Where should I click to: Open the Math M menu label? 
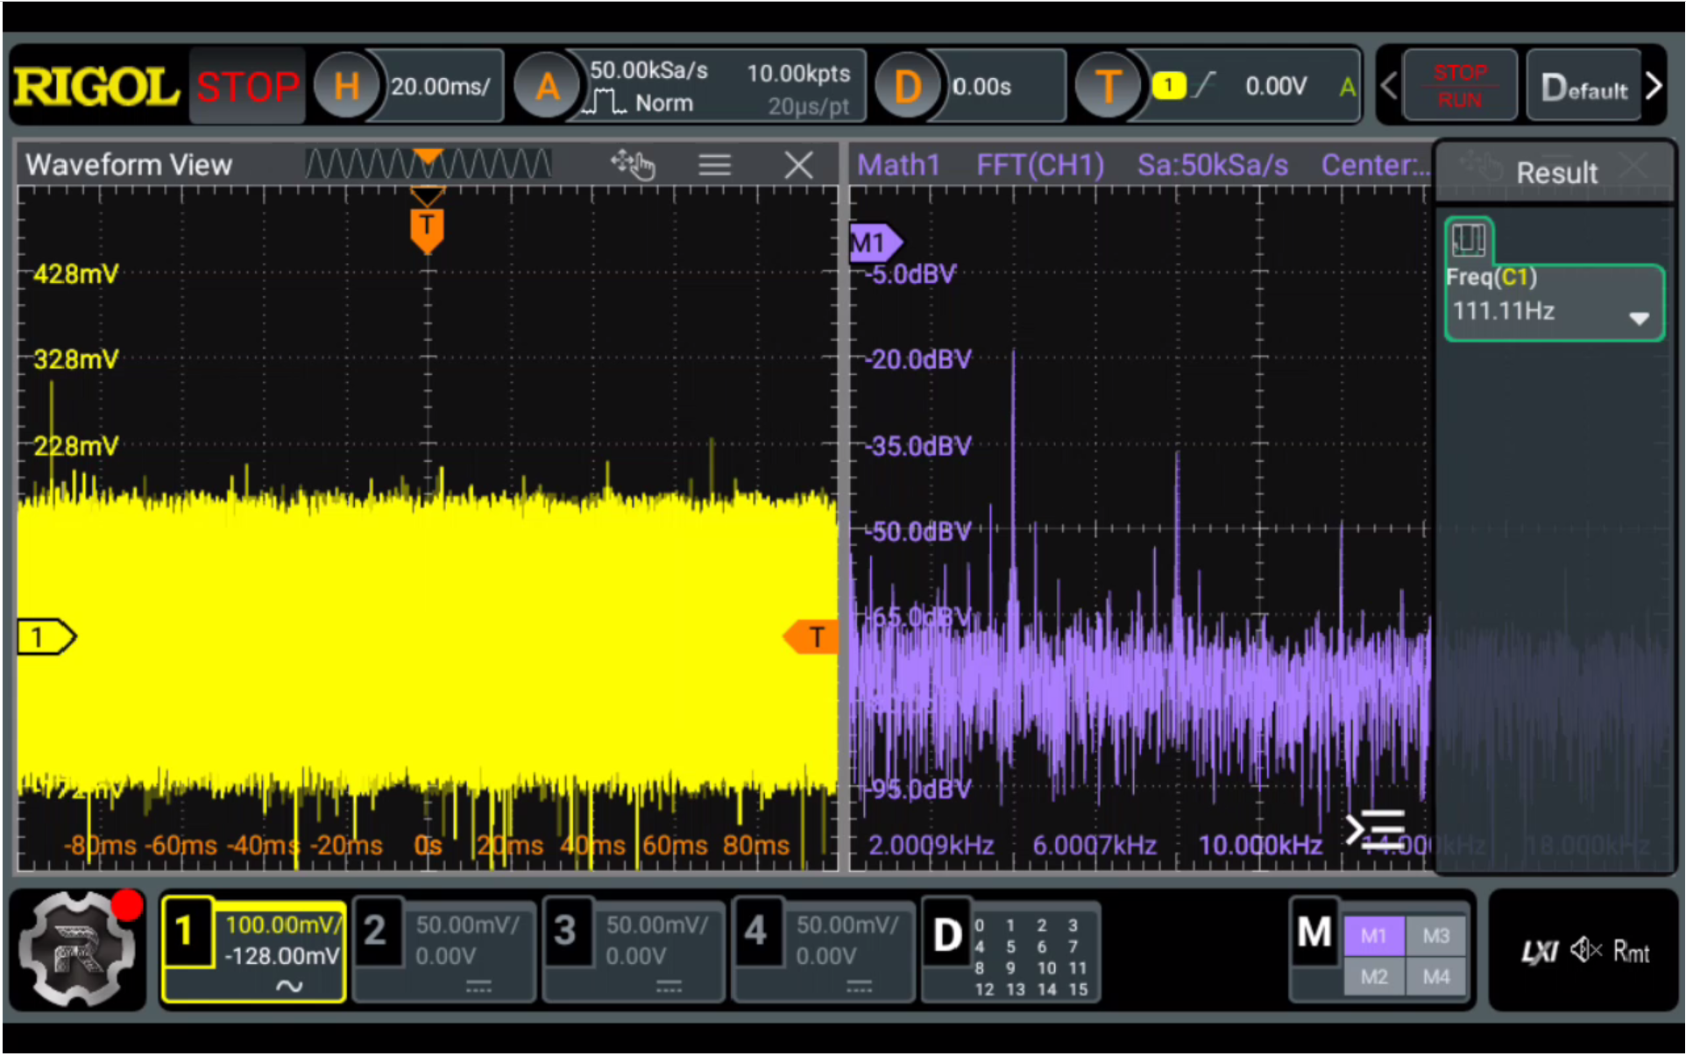click(1314, 932)
